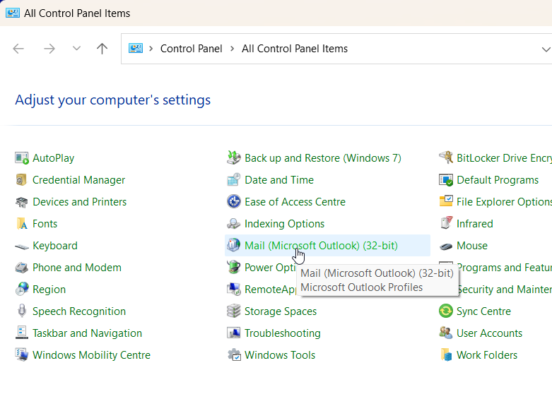Image resolution: width=552 pixels, height=411 pixels.
Task: Open Credential Manager via its safe icon
Action: click(x=22, y=180)
